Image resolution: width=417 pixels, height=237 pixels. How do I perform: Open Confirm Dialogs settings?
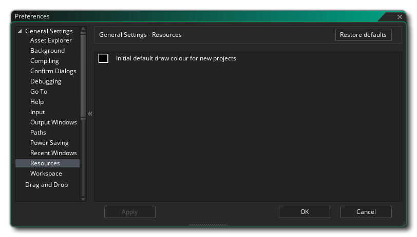click(53, 71)
